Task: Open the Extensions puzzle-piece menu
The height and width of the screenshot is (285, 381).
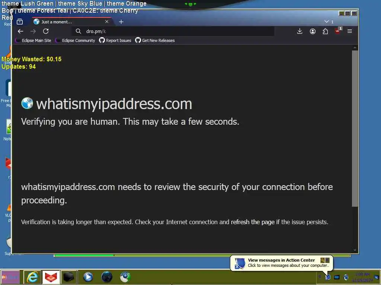Action: (325, 31)
